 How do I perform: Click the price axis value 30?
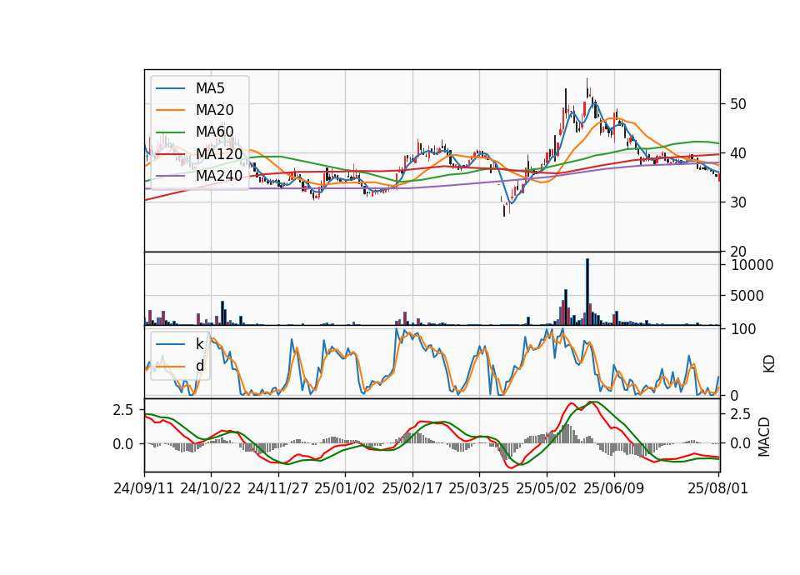tap(738, 202)
